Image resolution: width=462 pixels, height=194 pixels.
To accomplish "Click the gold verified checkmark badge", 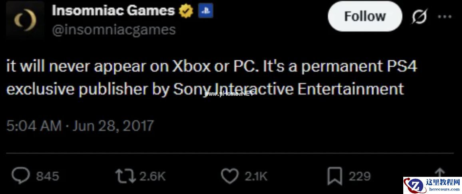I will (x=185, y=11).
